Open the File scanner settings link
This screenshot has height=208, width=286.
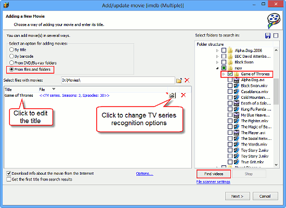coord(213,182)
